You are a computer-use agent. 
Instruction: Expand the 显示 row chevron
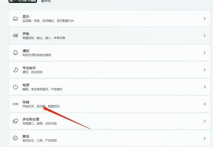tap(205, 19)
